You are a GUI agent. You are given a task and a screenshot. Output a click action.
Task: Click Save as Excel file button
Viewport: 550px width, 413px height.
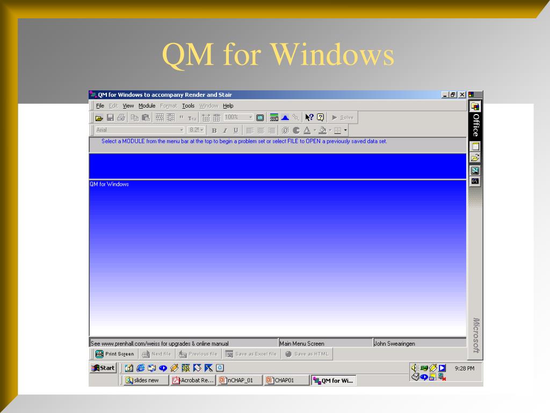[x=251, y=354]
